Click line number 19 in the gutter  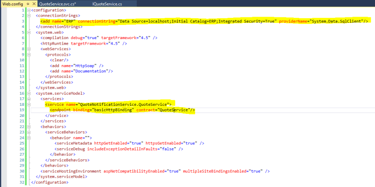[x=22, y=110]
